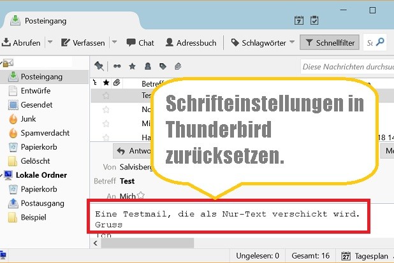Filter by tags icon in quick filter
Image resolution: width=394 pixels, height=263 pixels.
click(163, 66)
